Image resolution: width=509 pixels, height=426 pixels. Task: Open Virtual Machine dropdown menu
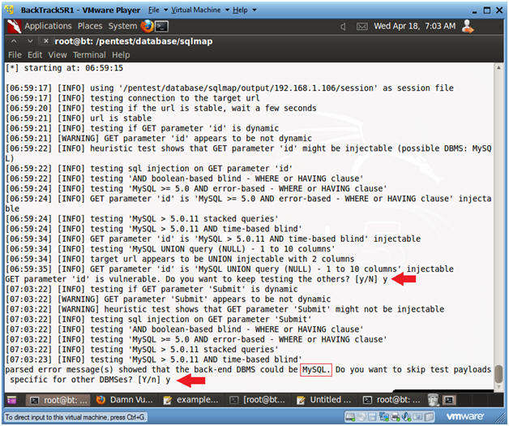(200, 10)
